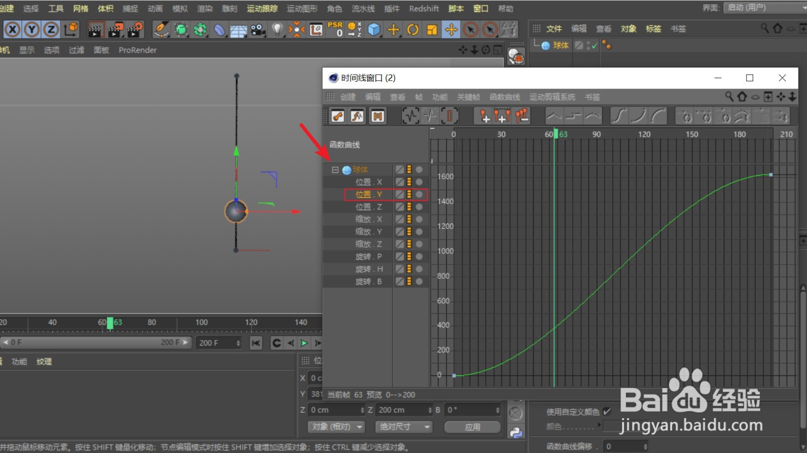Click the 函数曲线偏移 value stepper
Image resolution: width=807 pixels, height=453 pixels.
pyautogui.click(x=646, y=446)
